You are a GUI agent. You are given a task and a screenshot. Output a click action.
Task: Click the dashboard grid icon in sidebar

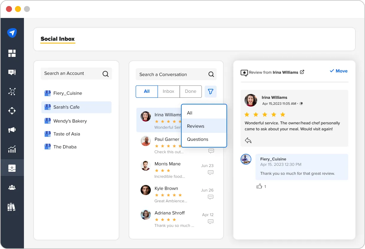(x=12, y=53)
